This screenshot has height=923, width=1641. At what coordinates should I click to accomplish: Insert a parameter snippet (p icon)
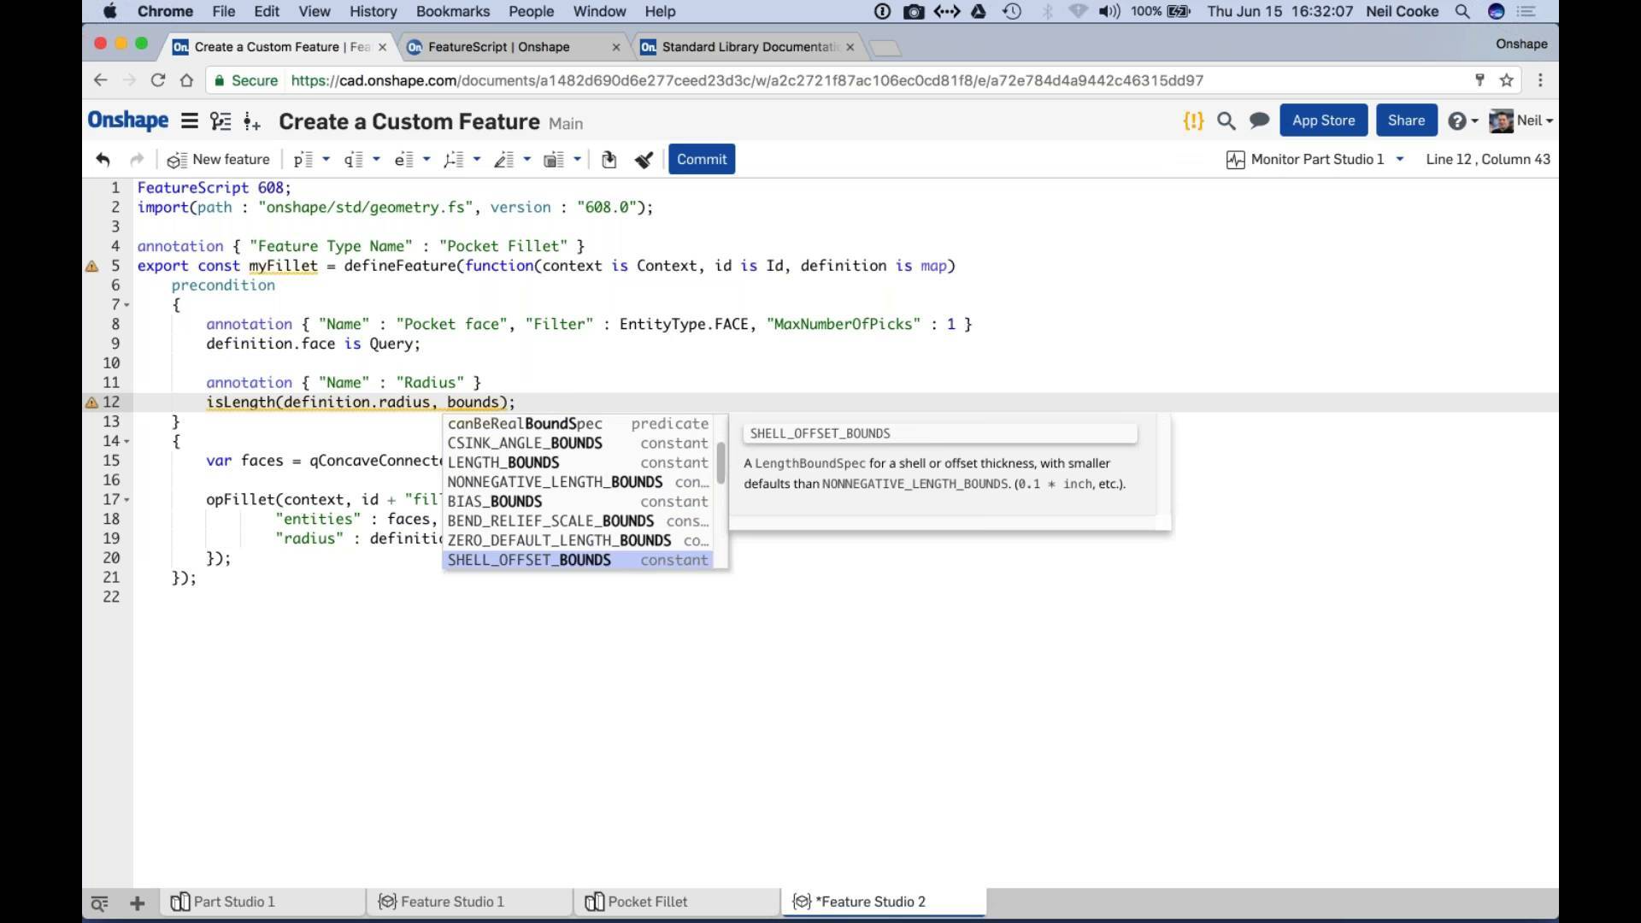pyautogui.click(x=303, y=159)
